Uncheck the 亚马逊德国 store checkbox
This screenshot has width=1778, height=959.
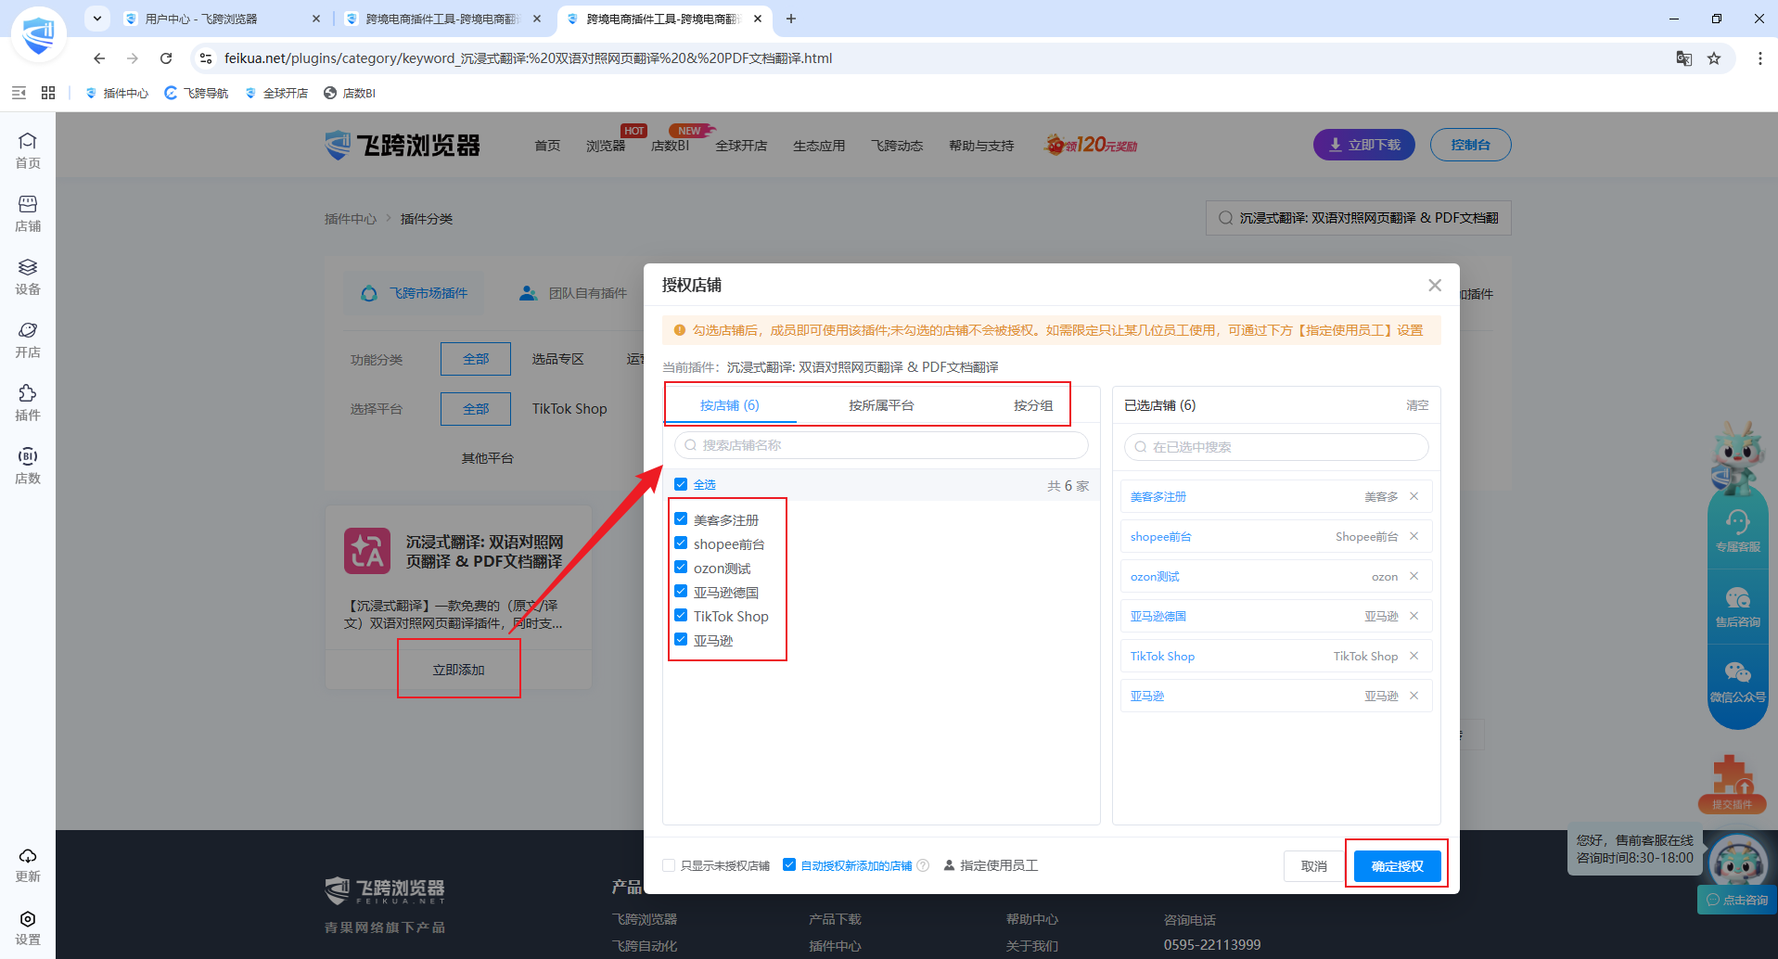tap(681, 592)
